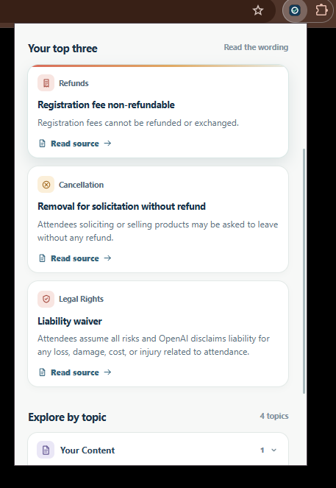Open the browser extensions puzzle icon
This screenshot has width=336, height=488.
(321, 10)
